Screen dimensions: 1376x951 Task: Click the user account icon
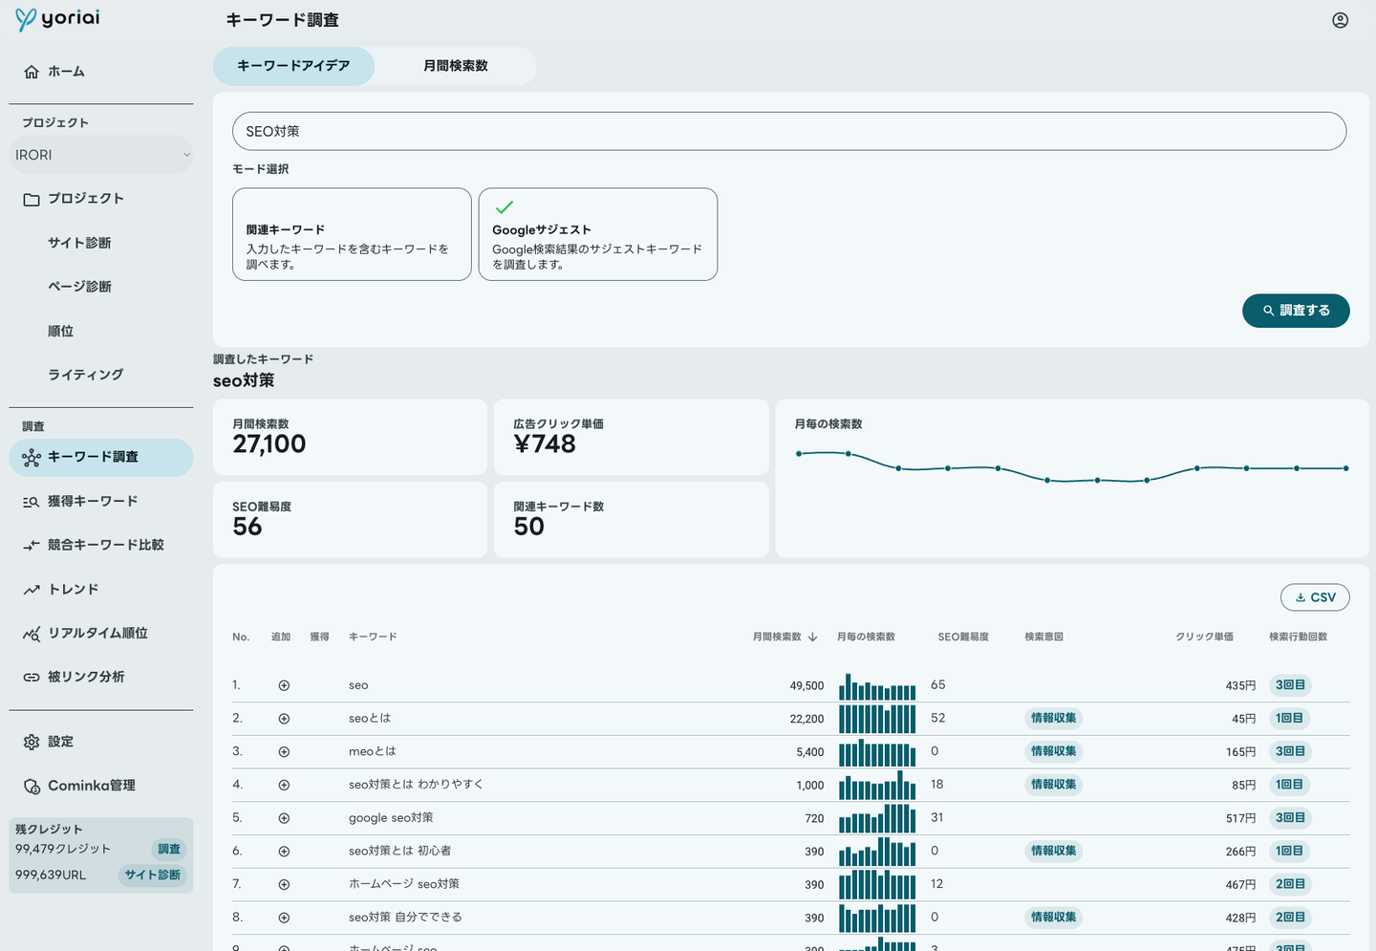[x=1340, y=20]
